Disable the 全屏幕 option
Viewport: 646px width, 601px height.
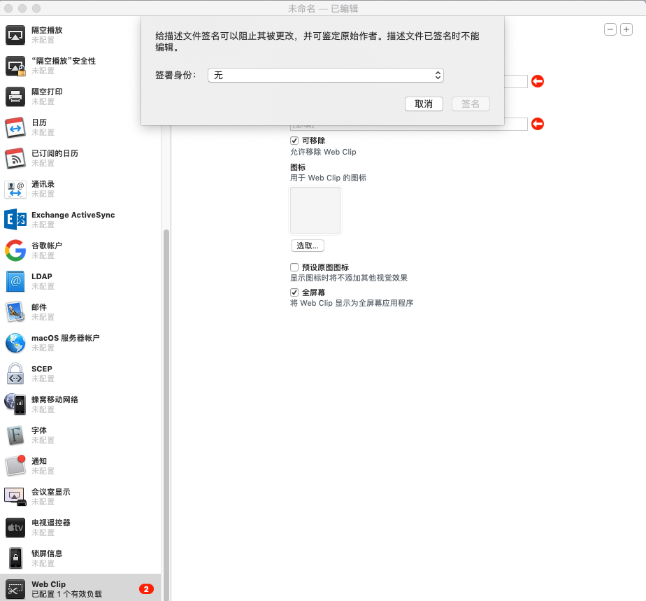[295, 292]
